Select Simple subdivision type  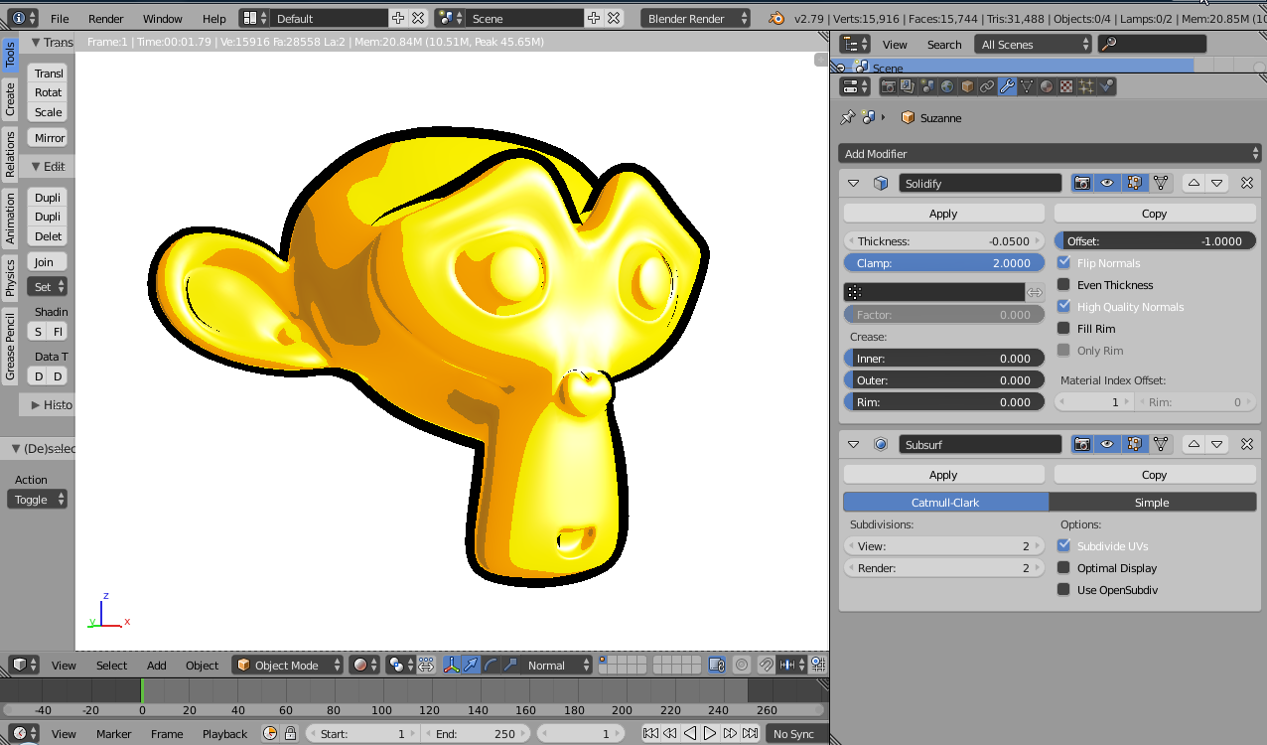tap(1152, 502)
